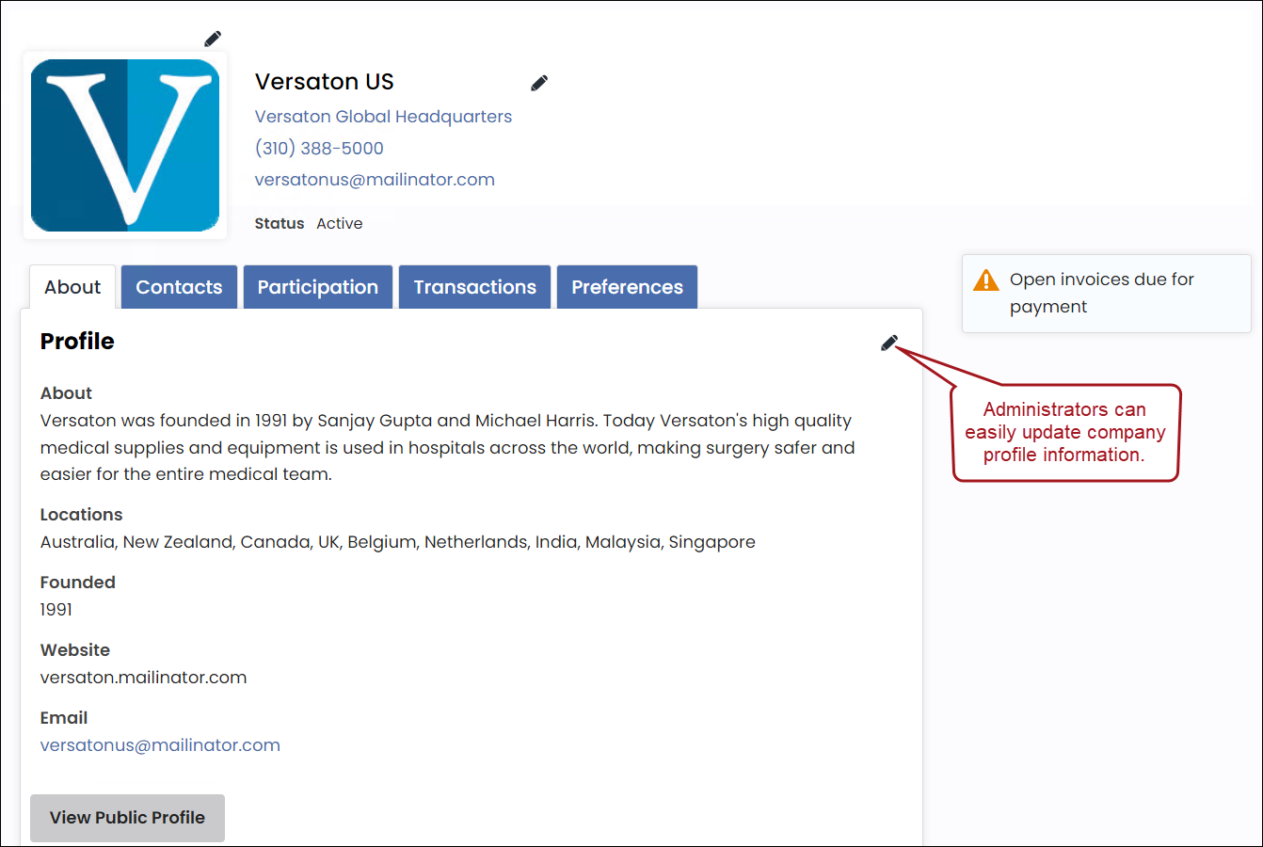Click the Website field label
This screenshot has height=847, width=1263.
pos(75,650)
